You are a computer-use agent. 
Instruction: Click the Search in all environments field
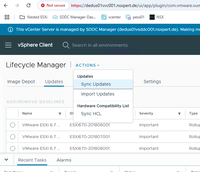coord(100,45)
